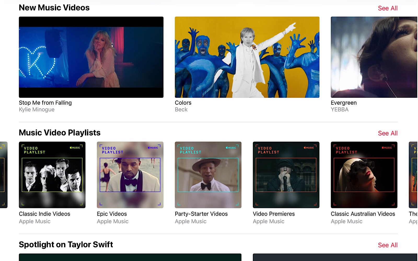Open the Classic Australian Videos playlist cover

(x=364, y=175)
